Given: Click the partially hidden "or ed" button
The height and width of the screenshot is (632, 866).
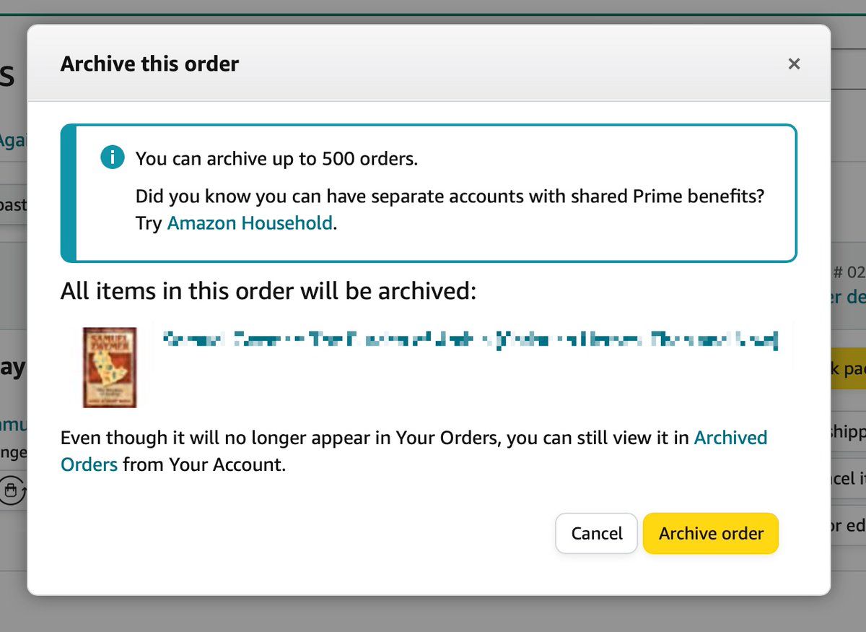Looking at the screenshot, I should (x=849, y=525).
